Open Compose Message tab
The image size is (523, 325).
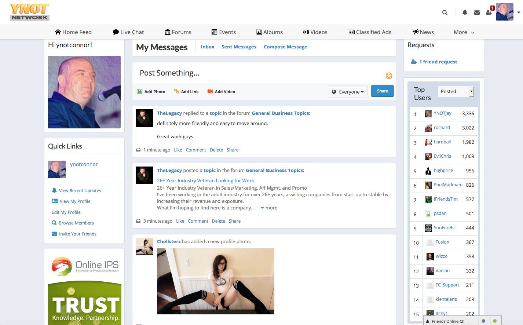point(285,47)
